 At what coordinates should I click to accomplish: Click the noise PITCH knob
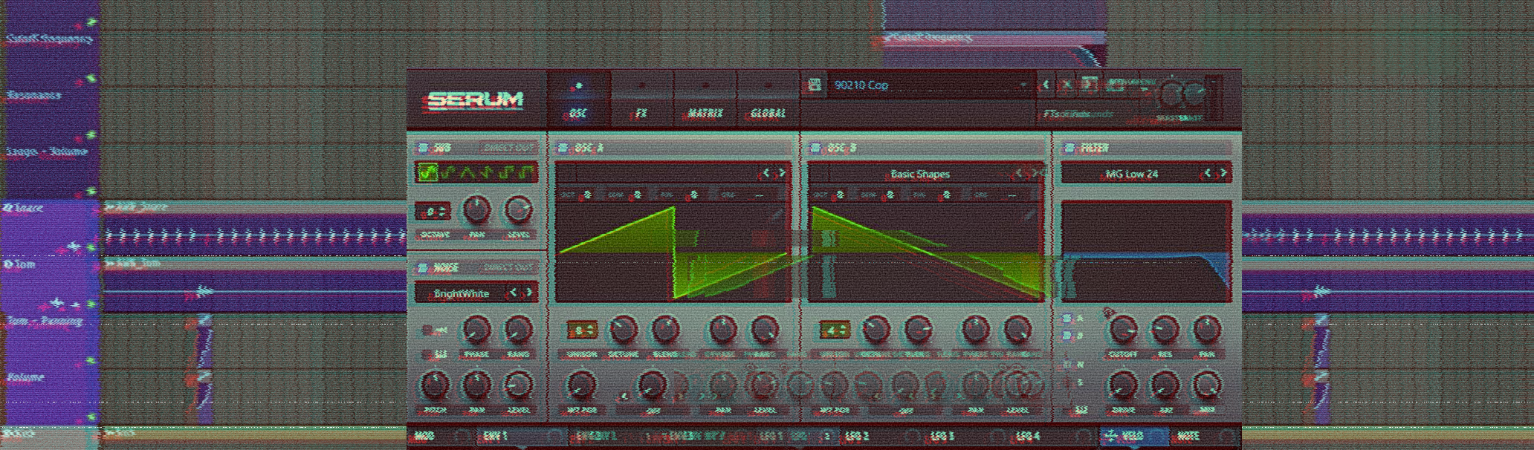(434, 385)
